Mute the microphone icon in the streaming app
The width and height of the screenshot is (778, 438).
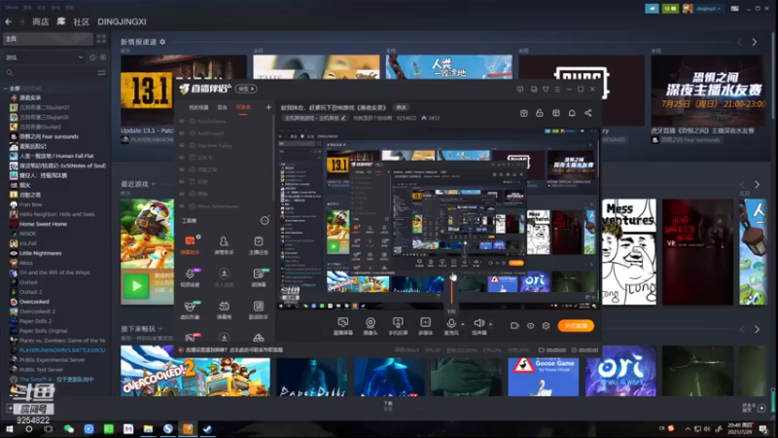451,324
